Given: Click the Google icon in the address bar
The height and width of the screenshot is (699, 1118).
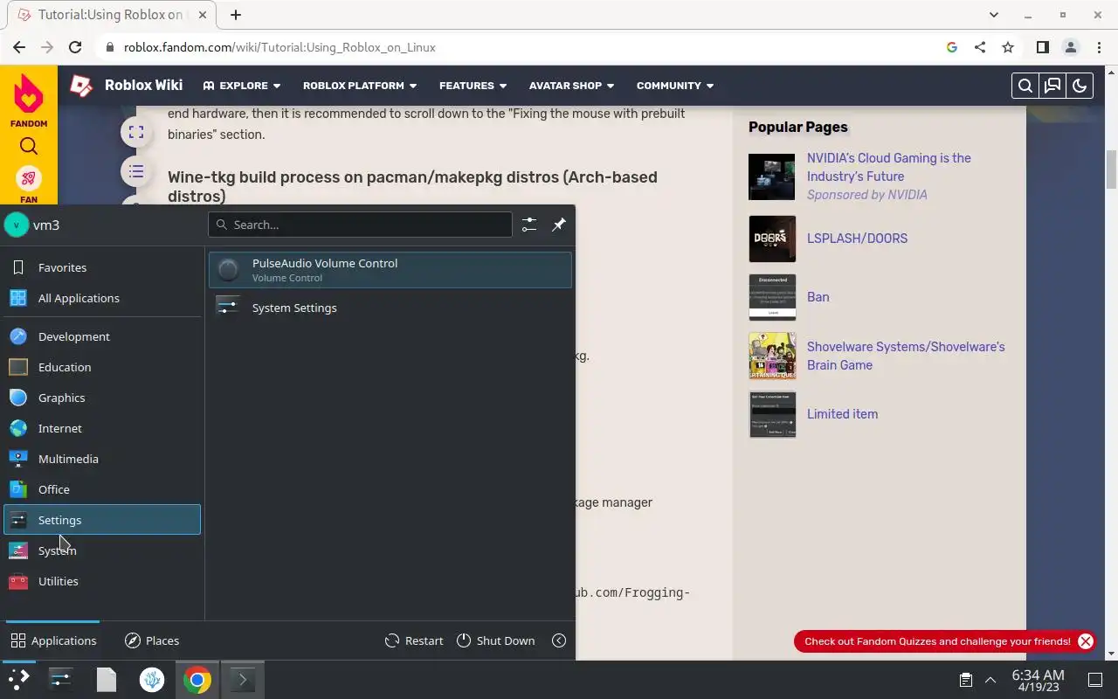Looking at the screenshot, I should point(952,47).
